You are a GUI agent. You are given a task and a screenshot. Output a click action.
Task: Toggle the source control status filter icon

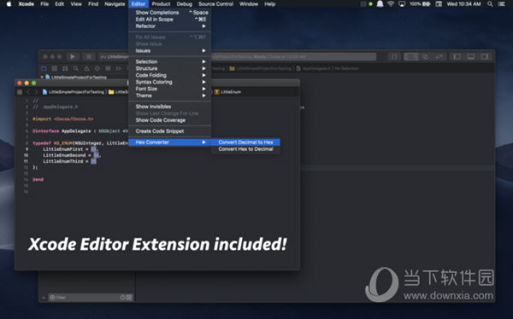point(129,298)
